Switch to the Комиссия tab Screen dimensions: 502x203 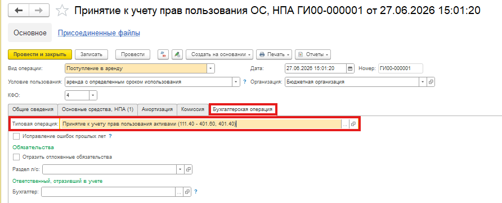tap(192, 109)
